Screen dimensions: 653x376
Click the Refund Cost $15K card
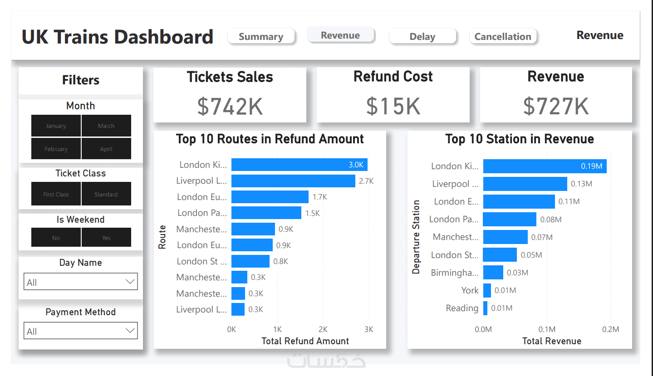tap(393, 95)
